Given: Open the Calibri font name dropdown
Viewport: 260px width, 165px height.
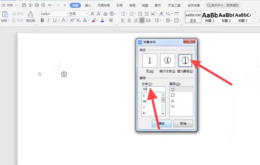Looking at the screenshot, I should [x=67, y=14].
